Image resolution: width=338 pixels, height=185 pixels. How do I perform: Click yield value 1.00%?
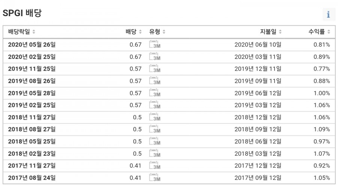click(x=321, y=93)
